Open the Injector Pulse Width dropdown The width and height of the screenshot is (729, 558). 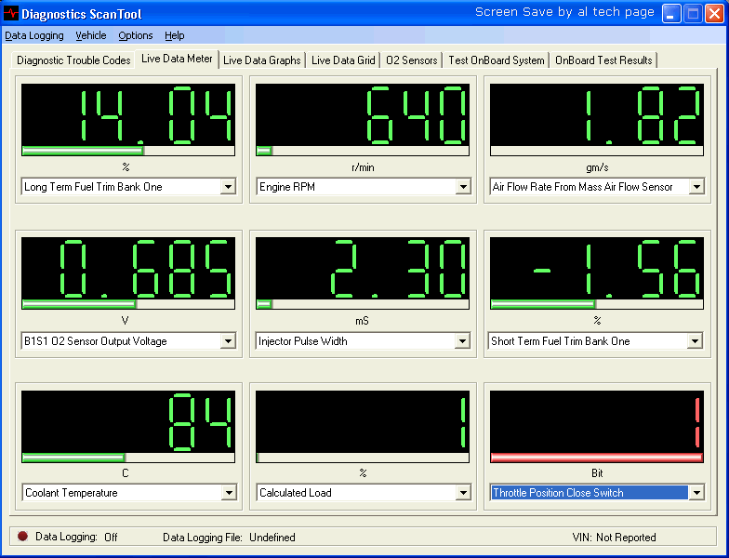(x=462, y=341)
